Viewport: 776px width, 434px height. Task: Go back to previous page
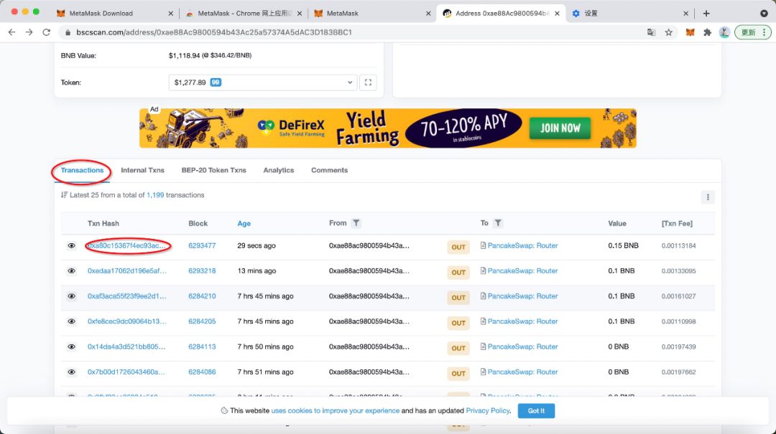point(12,32)
